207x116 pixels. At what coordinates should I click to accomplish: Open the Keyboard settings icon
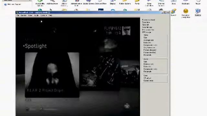pyautogui.click(x=186, y=2)
